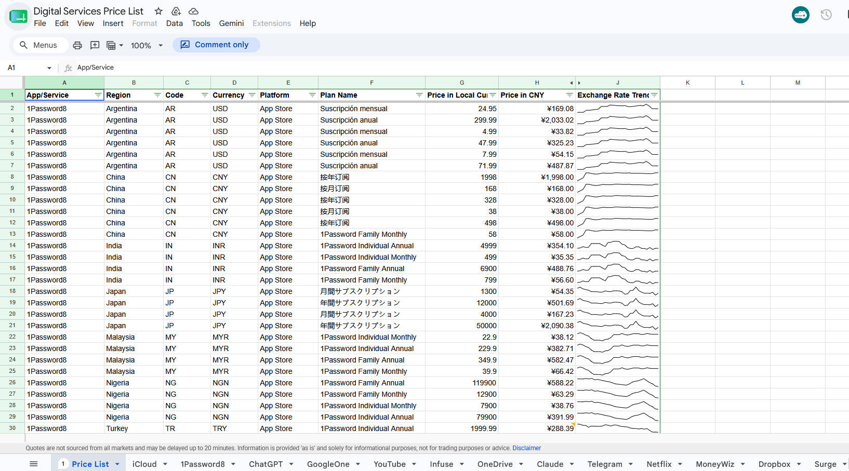Check the cloud document status icon
Screen dimensions: 849x471
pos(193,11)
